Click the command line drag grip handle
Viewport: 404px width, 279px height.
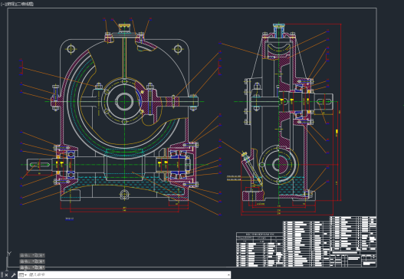click(x=2, y=275)
